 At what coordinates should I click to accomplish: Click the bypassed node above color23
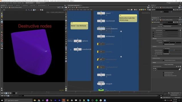pos(101,67)
